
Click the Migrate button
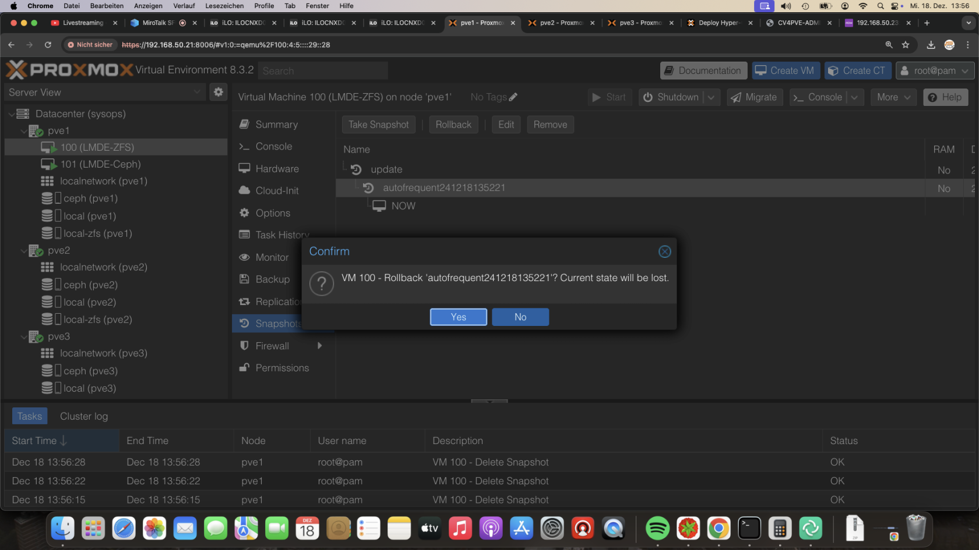pyautogui.click(x=754, y=97)
